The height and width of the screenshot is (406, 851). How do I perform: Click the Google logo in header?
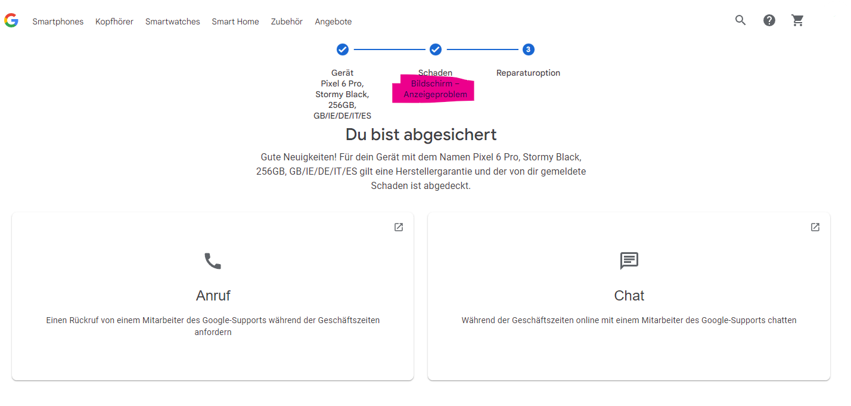click(x=11, y=21)
